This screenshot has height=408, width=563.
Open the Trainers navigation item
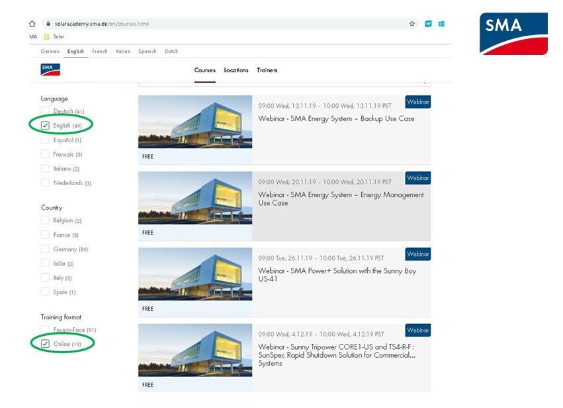[267, 70]
